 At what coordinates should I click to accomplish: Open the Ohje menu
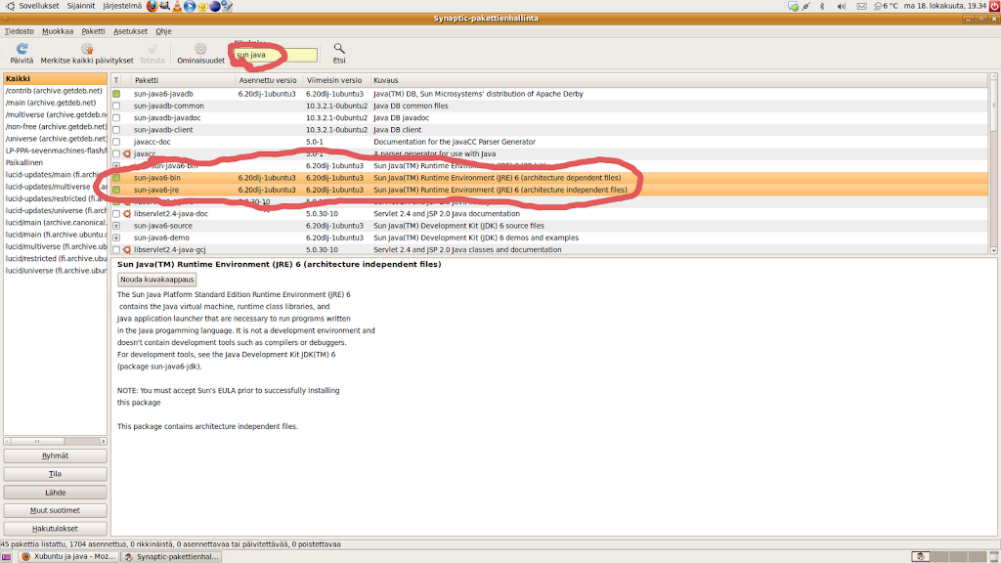(163, 31)
